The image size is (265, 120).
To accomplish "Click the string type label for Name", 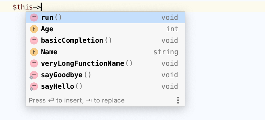I will pyautogui.click(x=166, y=52).
